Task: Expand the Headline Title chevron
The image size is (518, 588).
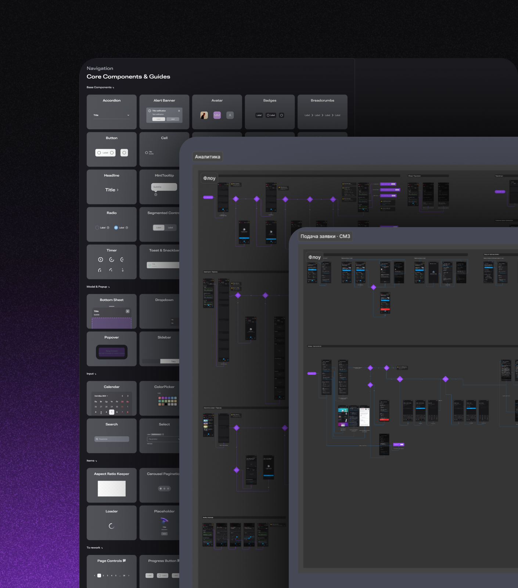Action: pyautogui.click(x=118, y=190)
